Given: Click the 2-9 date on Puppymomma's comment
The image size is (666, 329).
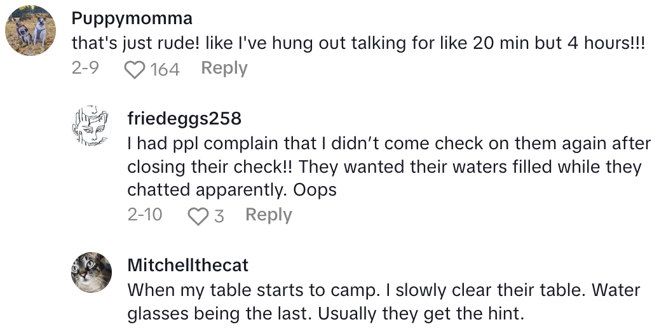Looking at the screenshot, I should [85, 69].
